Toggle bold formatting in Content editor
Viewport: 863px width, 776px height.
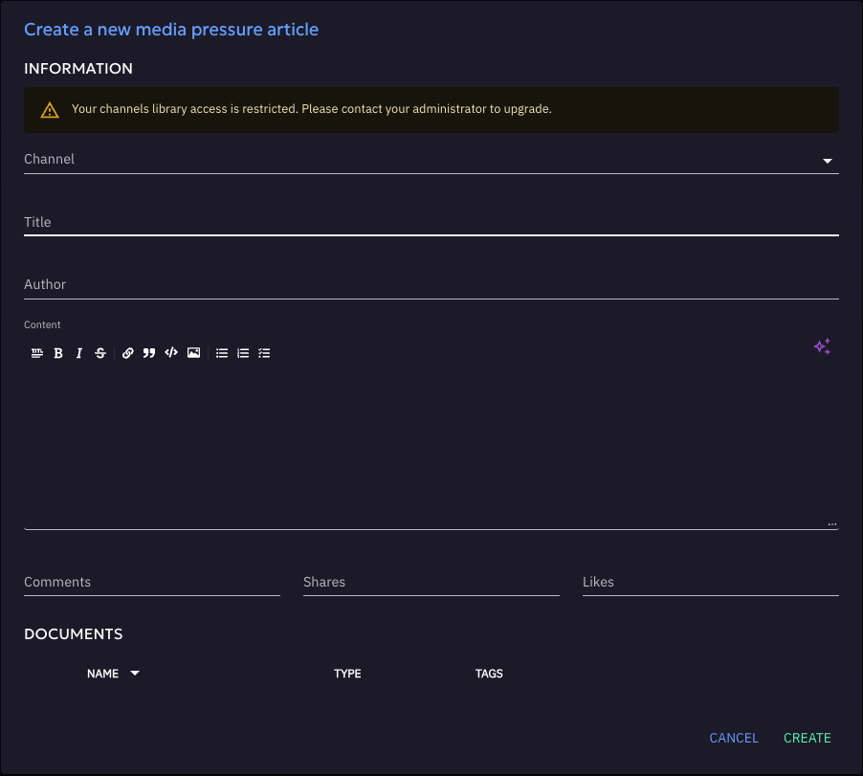[58, 353]
